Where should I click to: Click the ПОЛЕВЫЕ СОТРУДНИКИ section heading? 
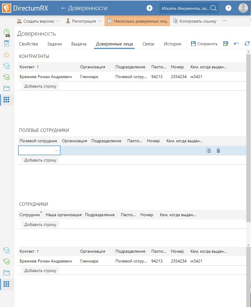click(x=44, y=130)
